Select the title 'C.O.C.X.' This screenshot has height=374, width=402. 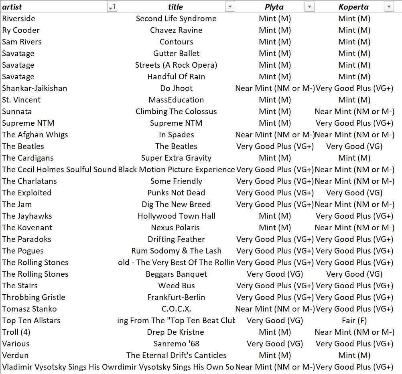coord(176,309)
